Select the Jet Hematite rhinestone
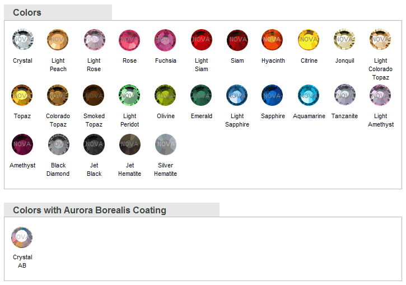The image size is (406, 285). click(129, 144)
